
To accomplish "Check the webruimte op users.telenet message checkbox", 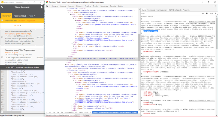I will point(2,37).
